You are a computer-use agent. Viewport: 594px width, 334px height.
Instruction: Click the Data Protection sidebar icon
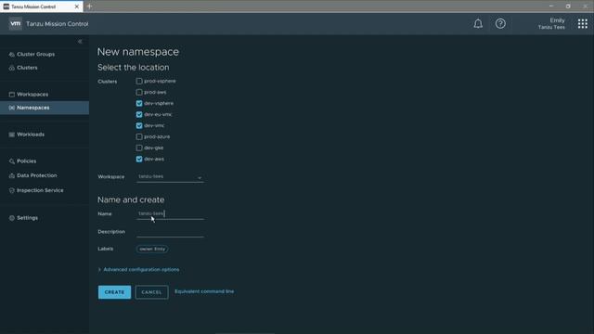(x=12, y=175)
